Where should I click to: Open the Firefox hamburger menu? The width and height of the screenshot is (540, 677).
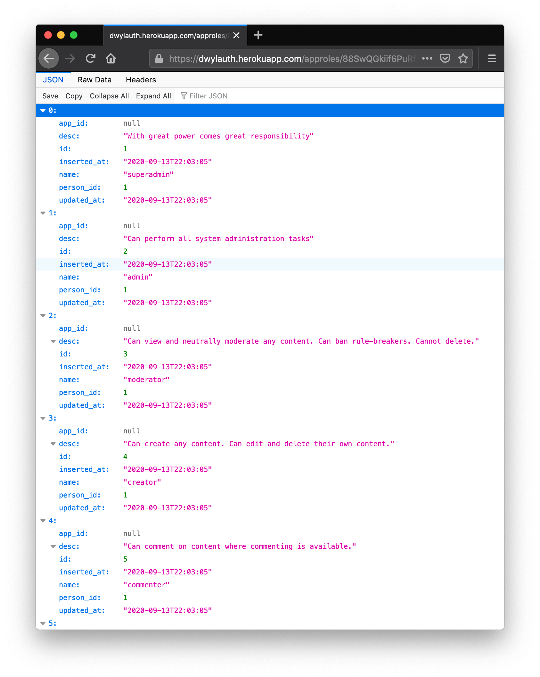click(491, 58)
